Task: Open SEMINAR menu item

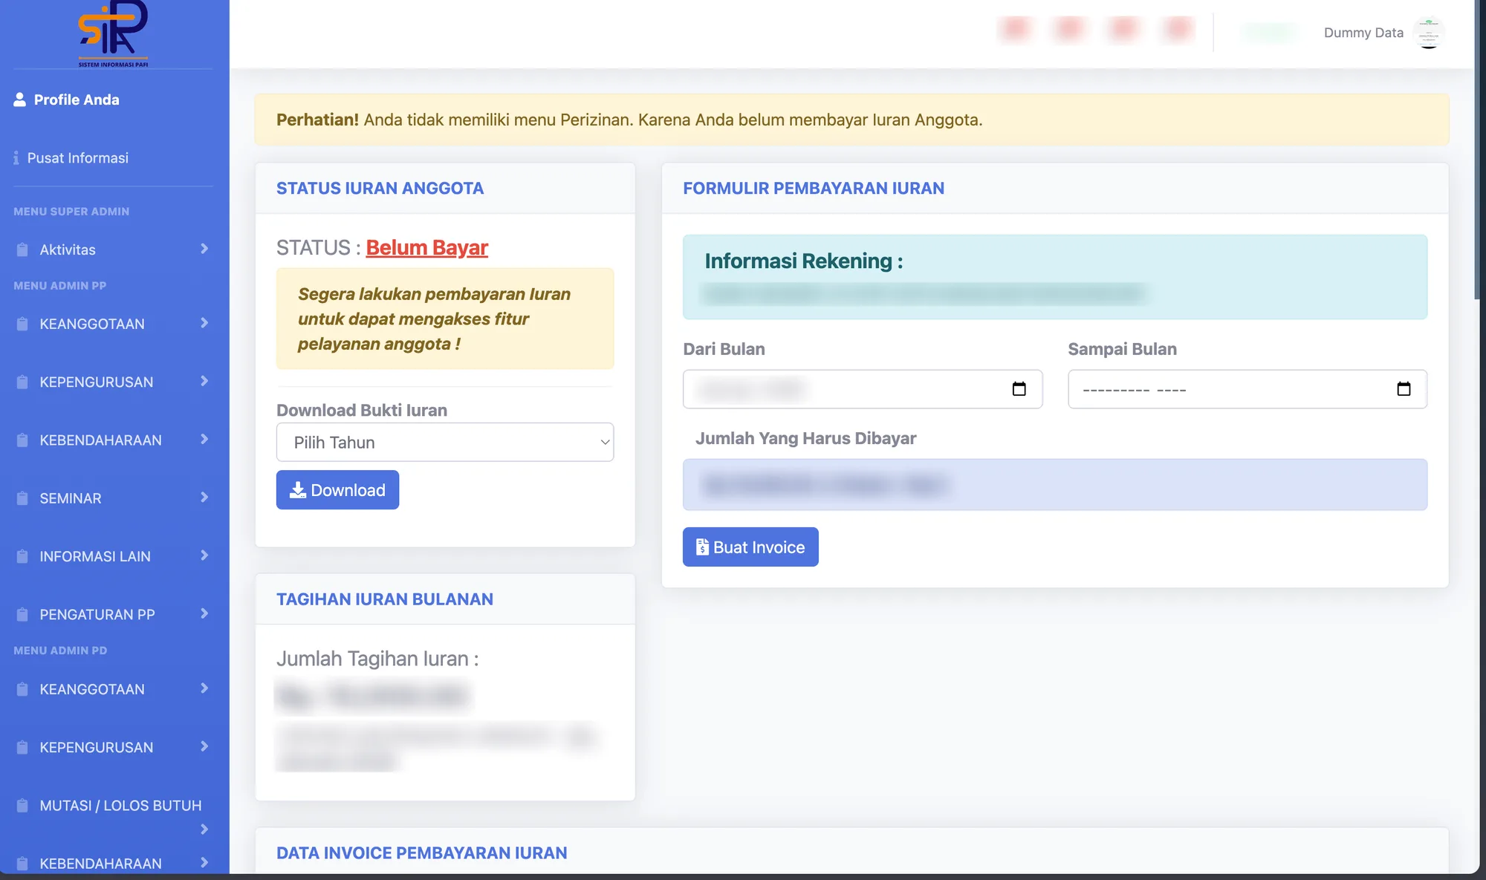Action: (71, 498)
